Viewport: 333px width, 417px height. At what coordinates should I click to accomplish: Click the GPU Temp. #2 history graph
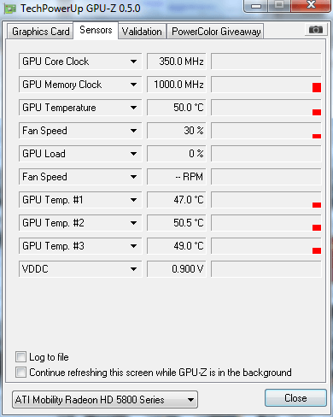coord(266,223)
